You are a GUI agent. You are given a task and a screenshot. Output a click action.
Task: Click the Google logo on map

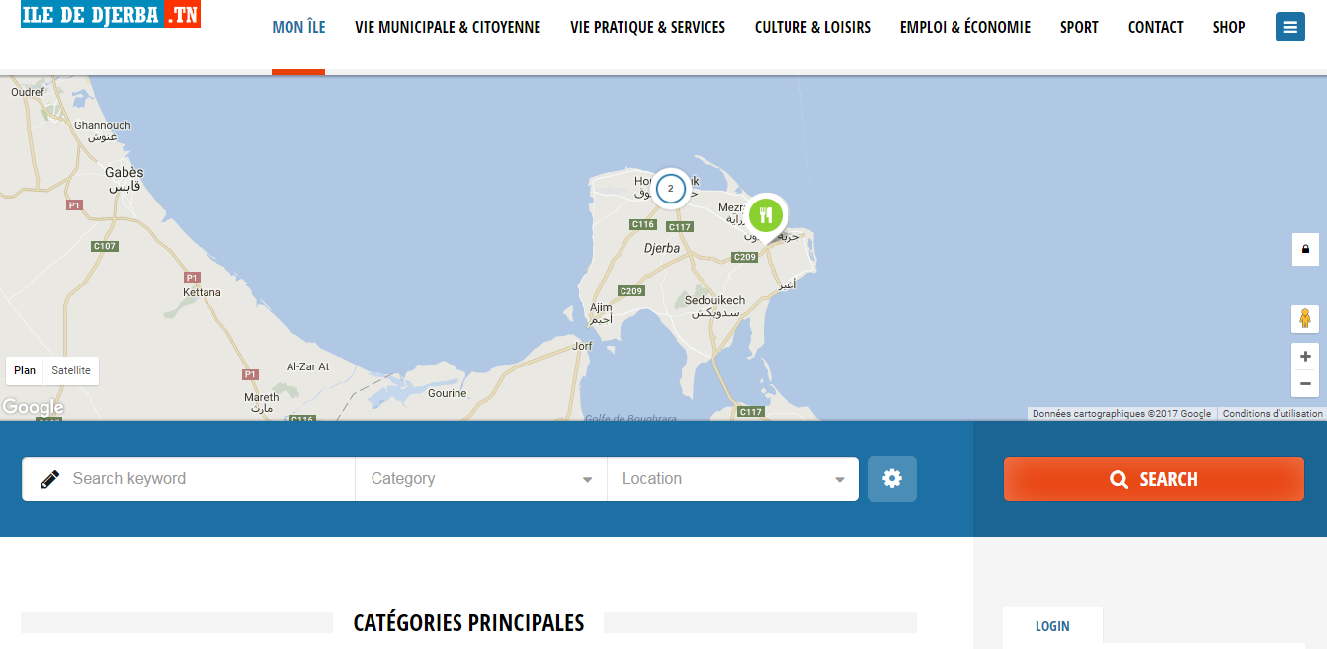point(33,407)
